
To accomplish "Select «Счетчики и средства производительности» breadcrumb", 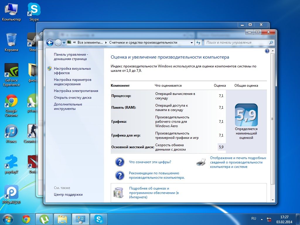I will [143, 42].
